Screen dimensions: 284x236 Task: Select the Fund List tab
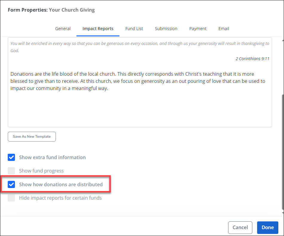[134, 29]
